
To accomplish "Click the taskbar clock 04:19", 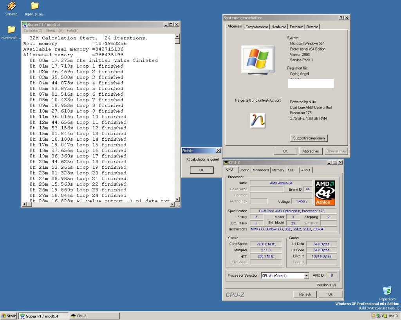I will tap(393, 316).
